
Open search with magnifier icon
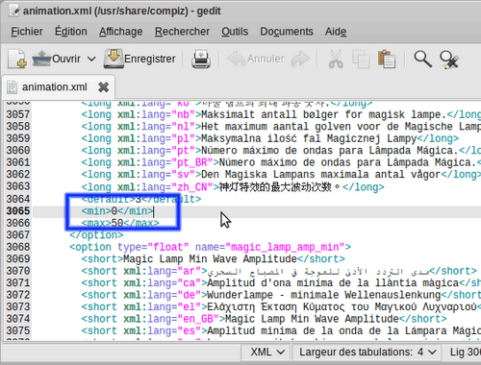pos(422,59)
